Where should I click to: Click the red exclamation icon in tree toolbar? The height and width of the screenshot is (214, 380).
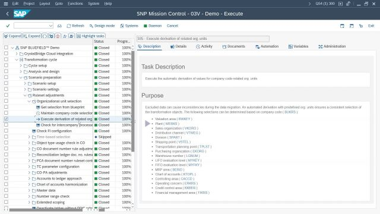point(58,36)
